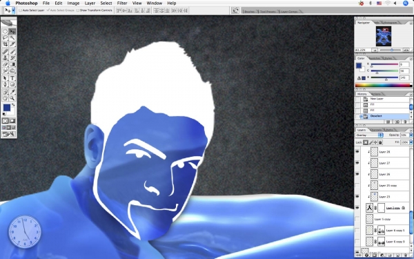Hide Layer 26 via eye icon
The image size is (414, 259).
click(x=357, y=174)
